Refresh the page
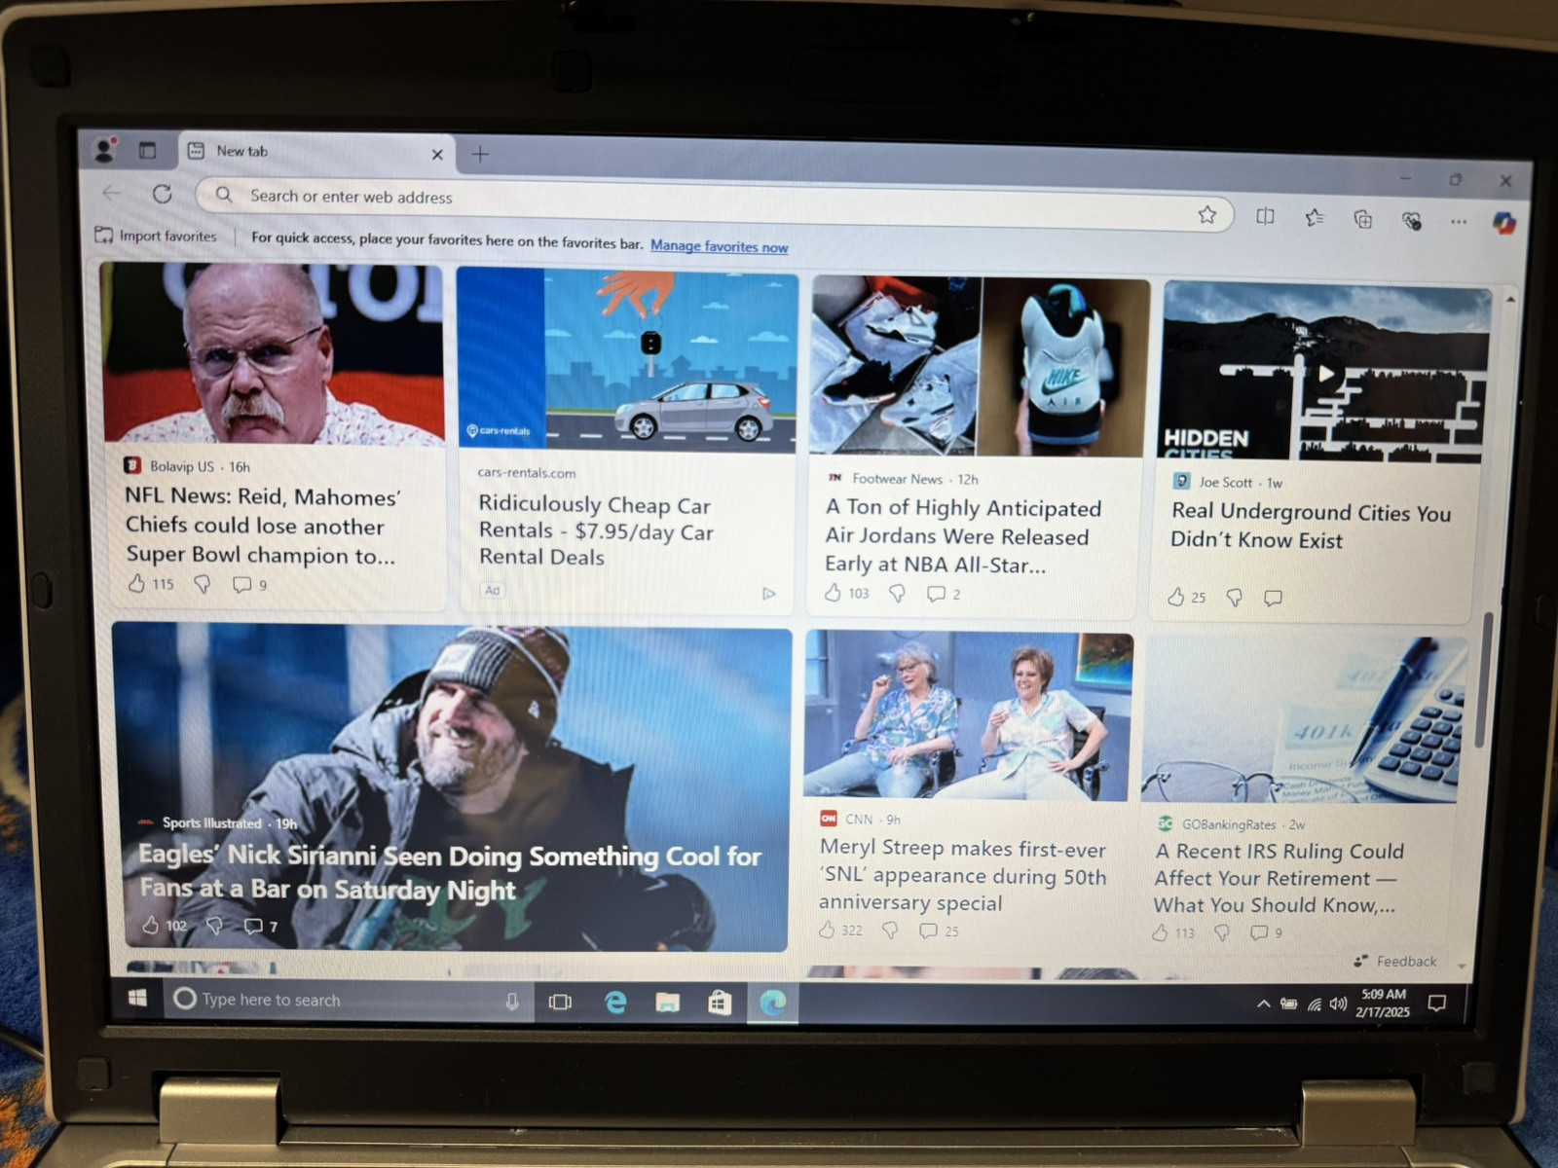 tap(163, 194)
